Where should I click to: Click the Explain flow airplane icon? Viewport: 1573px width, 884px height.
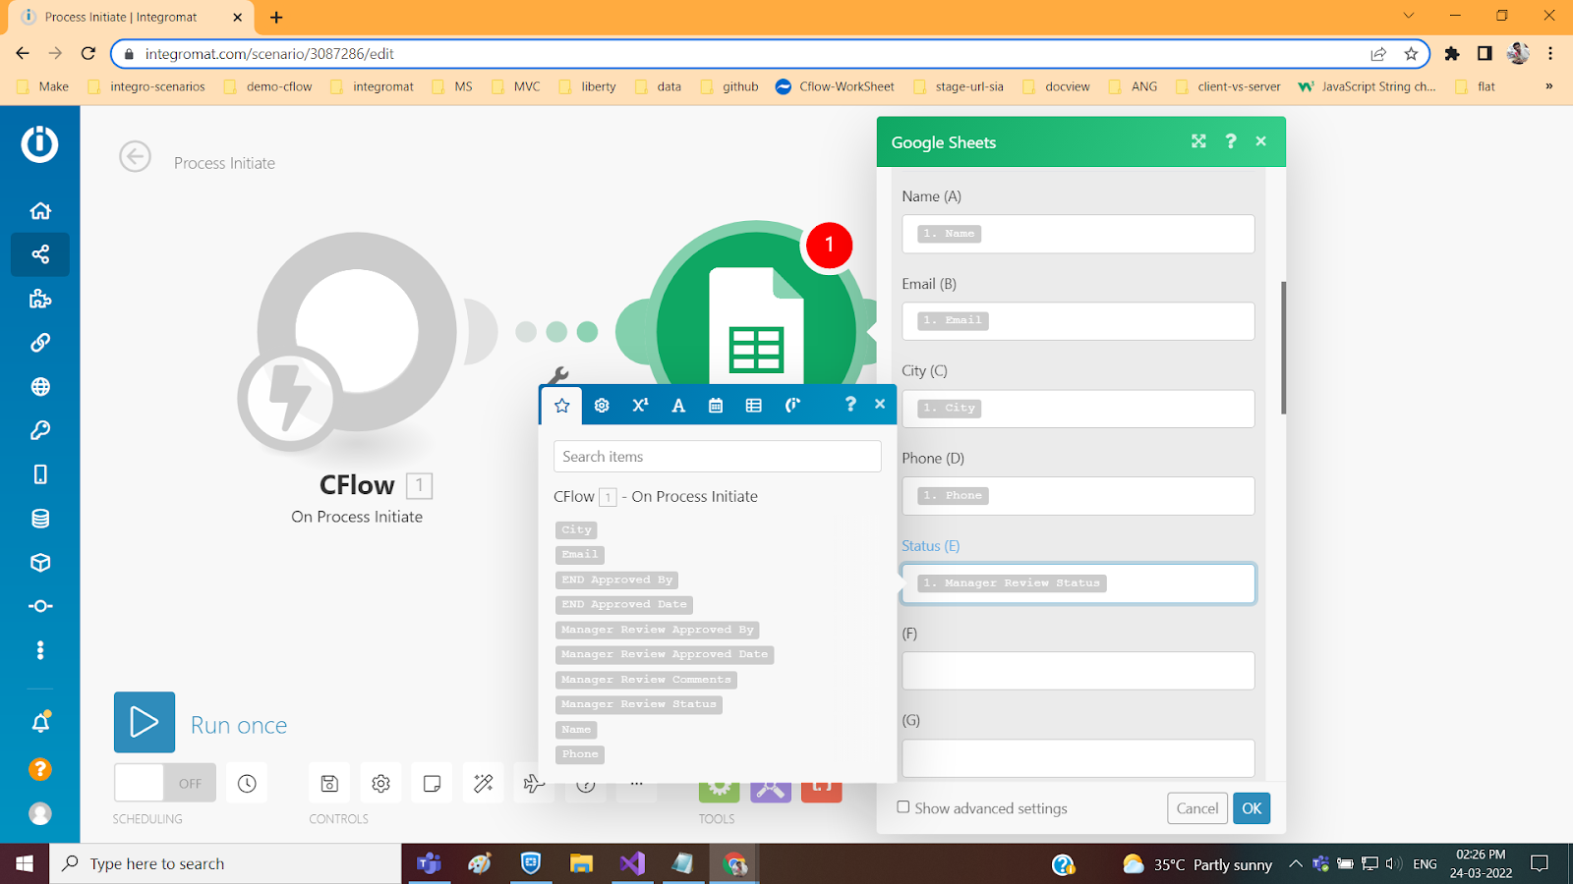click(534, 783)
